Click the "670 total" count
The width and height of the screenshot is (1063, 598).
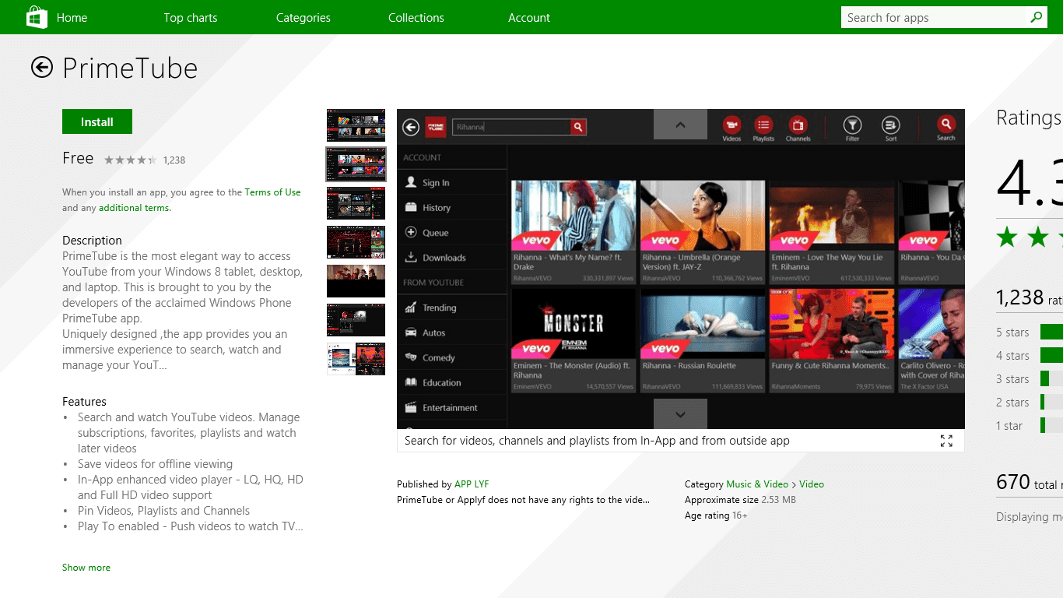coord(1029,483)
